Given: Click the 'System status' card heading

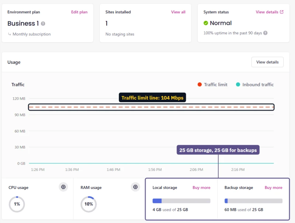Looking at the screenshot, I should click(x=216, y=12).
